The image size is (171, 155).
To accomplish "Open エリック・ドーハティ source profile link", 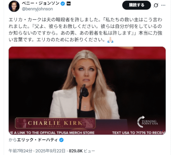I will click(37, 140).
